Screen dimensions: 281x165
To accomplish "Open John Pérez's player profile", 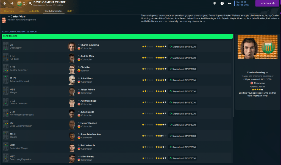I will (x=87, y=79).
